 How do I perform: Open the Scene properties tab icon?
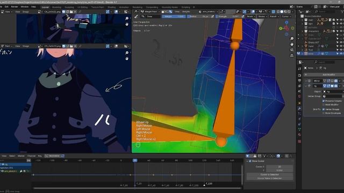pos(299,91)
